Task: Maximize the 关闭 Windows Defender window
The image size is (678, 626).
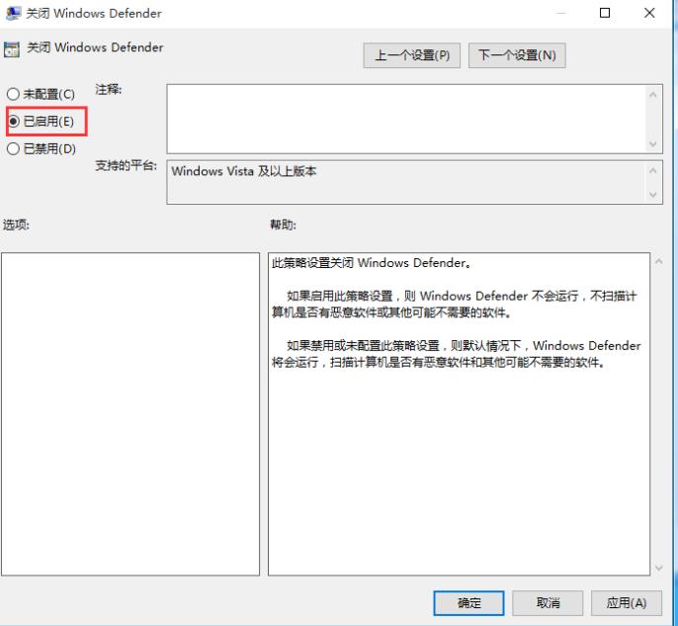Action: (x=605, y=13)
